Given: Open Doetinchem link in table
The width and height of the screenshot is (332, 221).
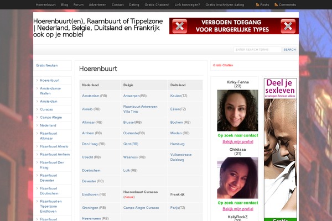Looking at the screenshot, I should pyautogui.click(x=91, y=171).
